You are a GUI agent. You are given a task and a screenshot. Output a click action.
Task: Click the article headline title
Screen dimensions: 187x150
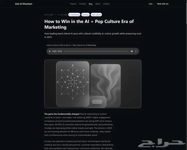coord(89,24)
